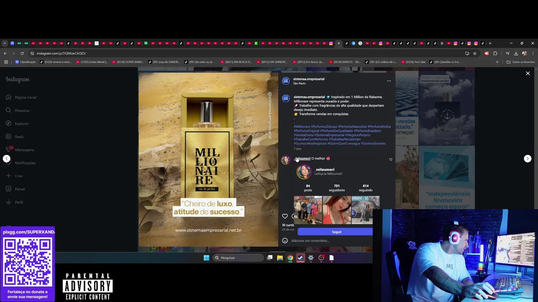Viewport: 538px width, 302px height.
Task: Open Chrome apps grid icon
Action: coord(6,62)
